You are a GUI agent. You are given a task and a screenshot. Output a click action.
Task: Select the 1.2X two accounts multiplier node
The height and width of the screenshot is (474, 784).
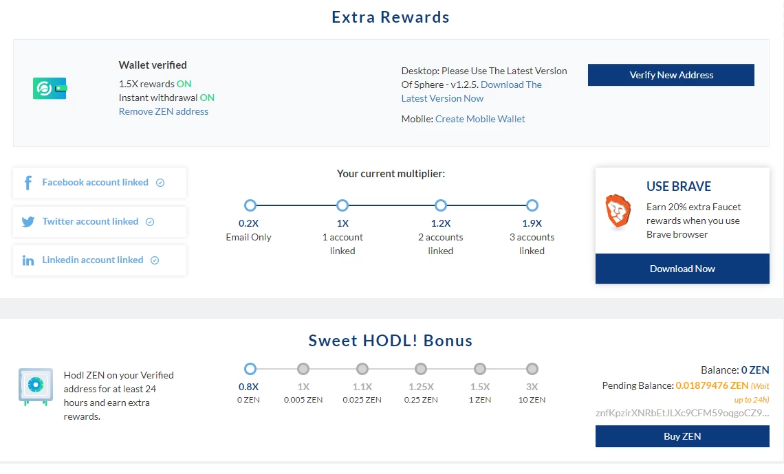tap(441, 205)
